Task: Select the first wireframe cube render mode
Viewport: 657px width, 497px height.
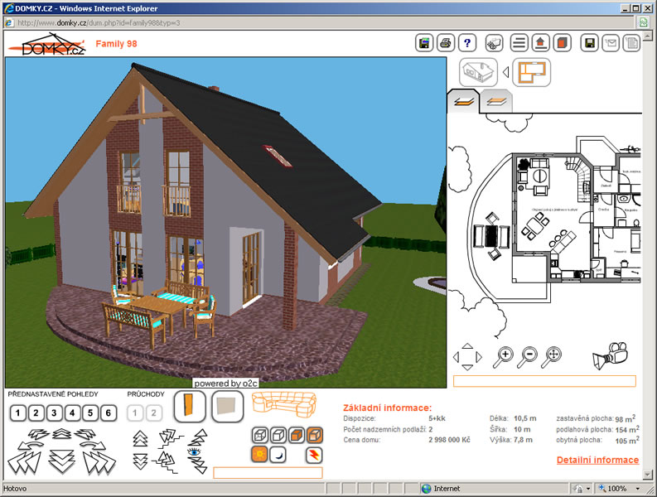Action: (259, 435)
